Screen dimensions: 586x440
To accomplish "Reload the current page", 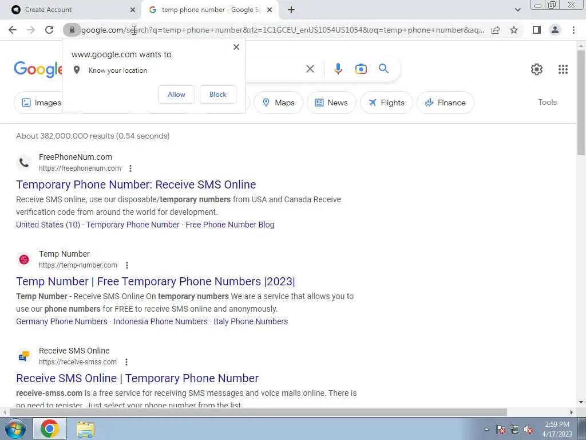I will (x=49, y=30).
